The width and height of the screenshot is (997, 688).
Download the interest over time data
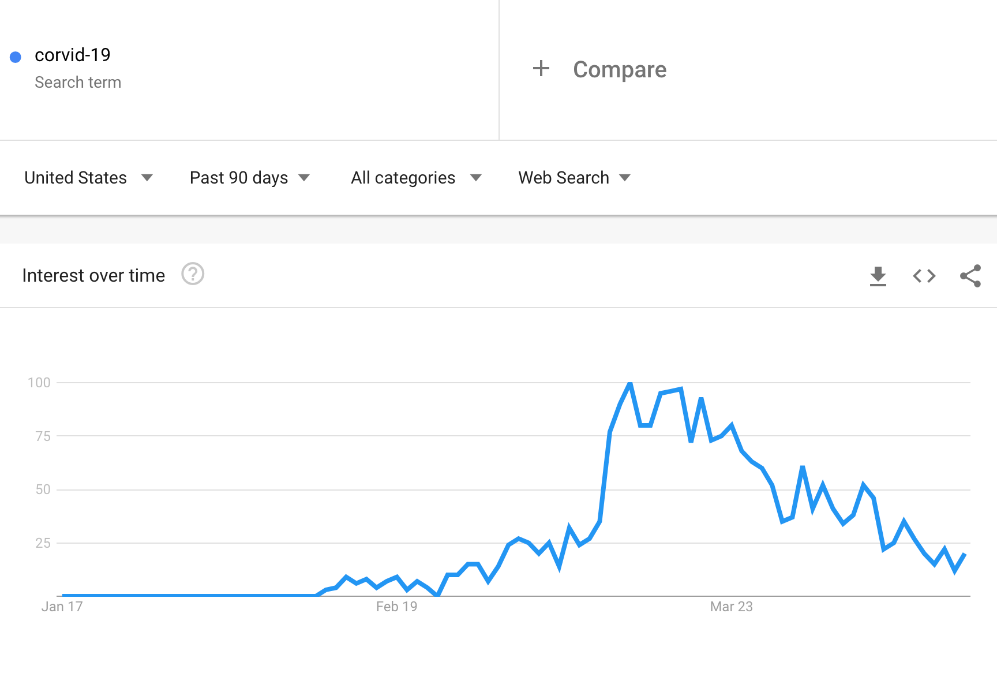click(x=878, y=276)
